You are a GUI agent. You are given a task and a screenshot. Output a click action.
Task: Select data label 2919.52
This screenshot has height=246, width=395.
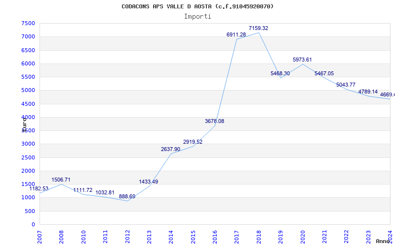193,142
